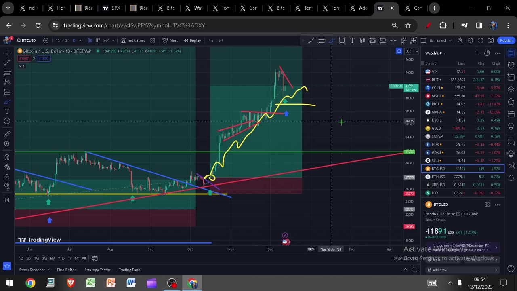Open the candlestick chart style menu

tap(90, 40)
